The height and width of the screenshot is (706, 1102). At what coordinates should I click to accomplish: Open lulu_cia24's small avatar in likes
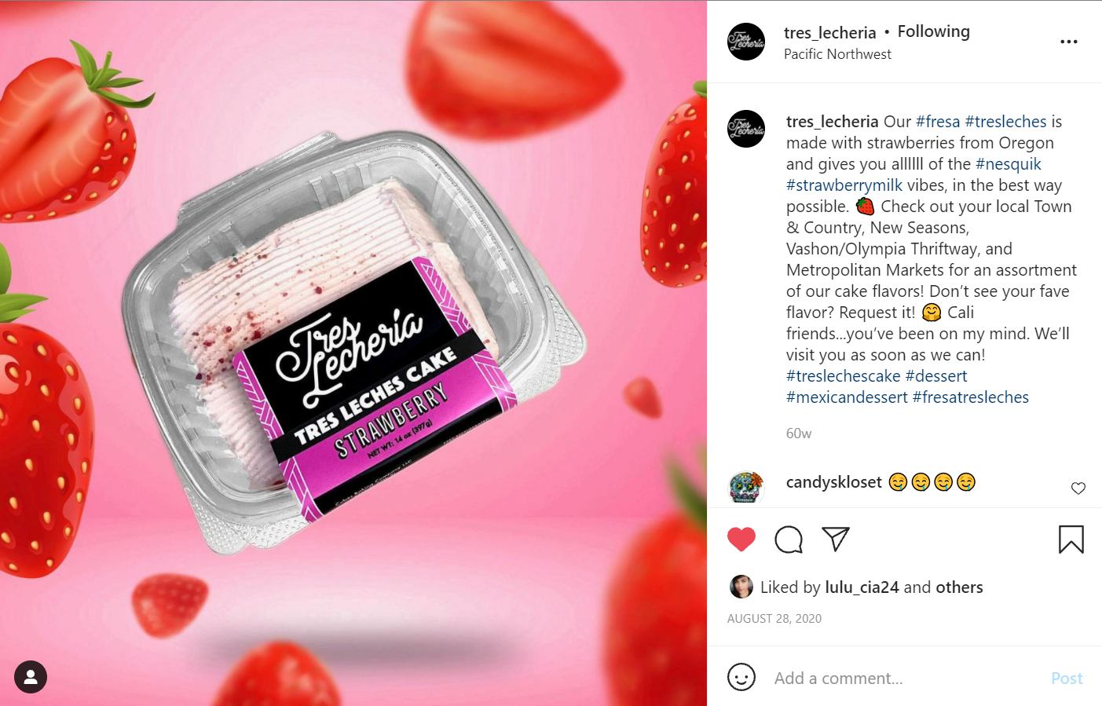click(741, 587)
